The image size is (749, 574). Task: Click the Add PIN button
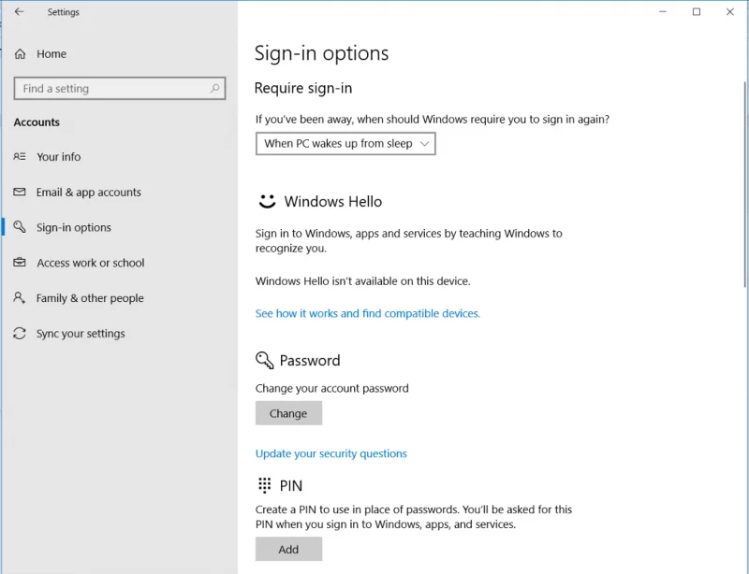point(288,549)
